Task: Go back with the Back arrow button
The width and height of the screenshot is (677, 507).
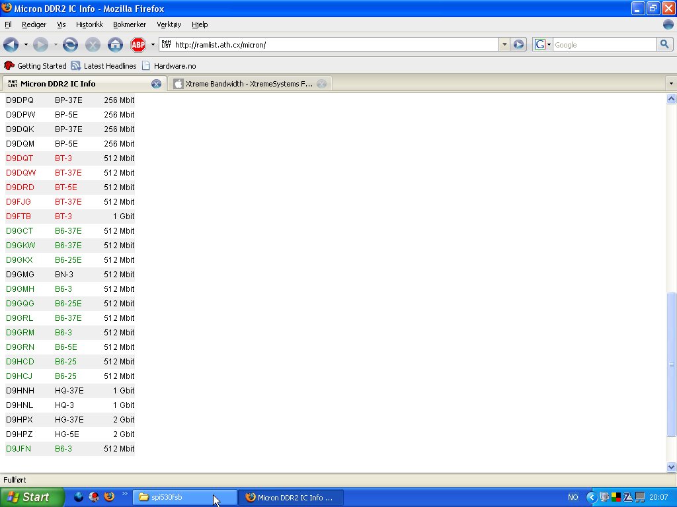Action: 11,44
